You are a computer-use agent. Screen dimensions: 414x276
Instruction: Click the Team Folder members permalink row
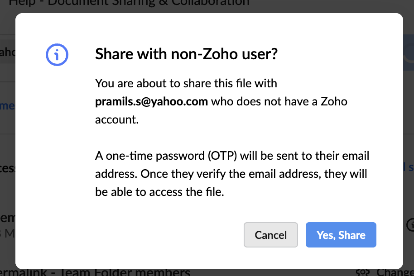point(95,272)
